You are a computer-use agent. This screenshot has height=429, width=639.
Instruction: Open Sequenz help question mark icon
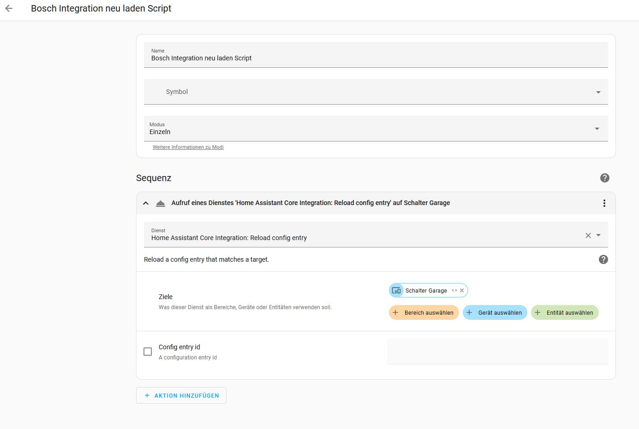click(x=604, y=178)
